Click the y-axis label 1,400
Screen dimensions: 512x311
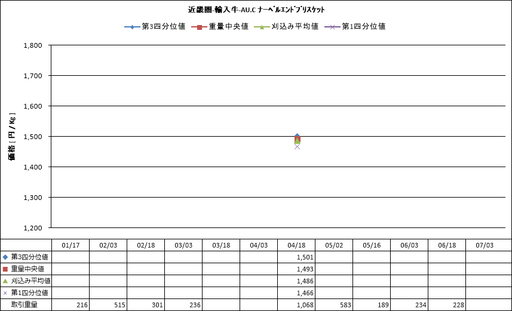[33, 167]
